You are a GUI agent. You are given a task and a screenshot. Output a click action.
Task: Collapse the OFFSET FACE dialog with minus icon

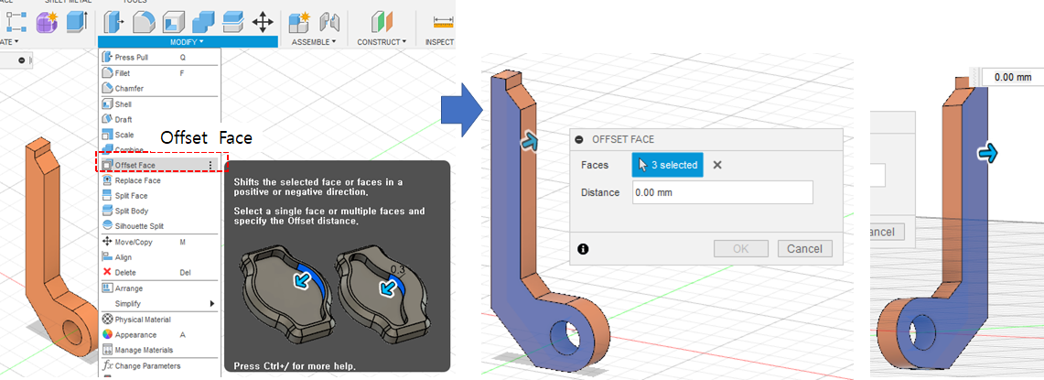[579, 139]
